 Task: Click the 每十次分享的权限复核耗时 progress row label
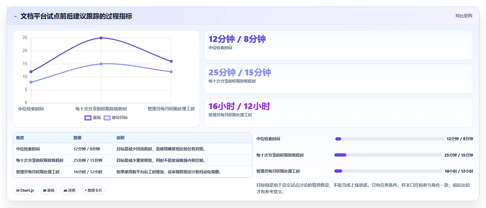tap(280, 155)
